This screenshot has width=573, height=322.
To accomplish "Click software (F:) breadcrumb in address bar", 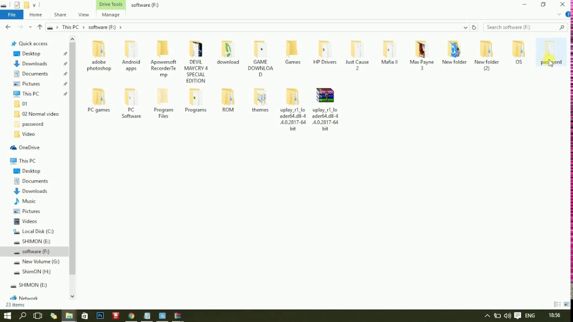I will (102, 27).
